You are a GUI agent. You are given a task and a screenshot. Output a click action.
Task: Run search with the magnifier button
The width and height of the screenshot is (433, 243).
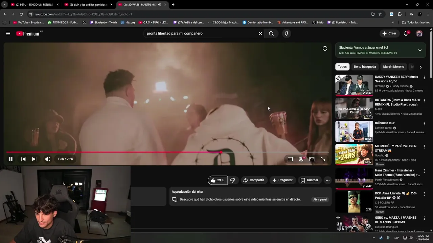pyautogui.click(x=271, y=33)
